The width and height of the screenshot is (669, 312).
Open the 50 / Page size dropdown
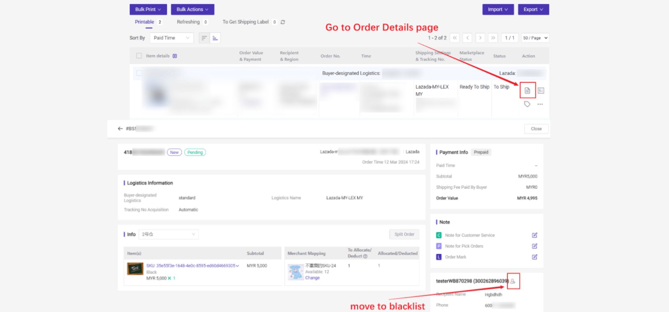click(x=535, y=38)
